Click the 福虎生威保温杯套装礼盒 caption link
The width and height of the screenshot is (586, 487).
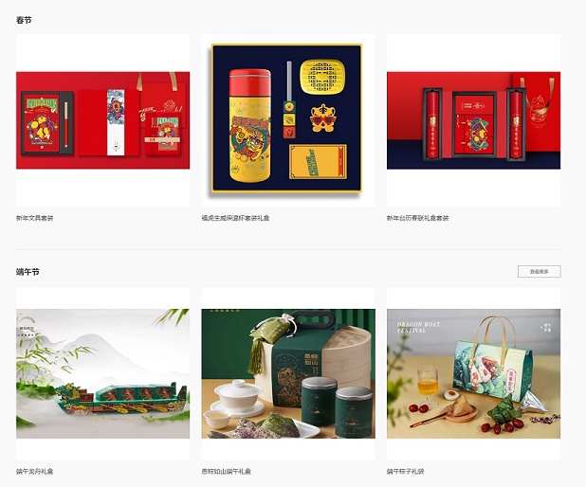click(x=235, y=218)
